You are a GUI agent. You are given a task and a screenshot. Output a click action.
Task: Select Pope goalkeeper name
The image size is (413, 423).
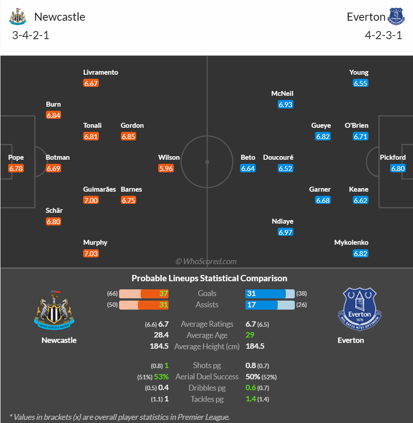(16, 157)
